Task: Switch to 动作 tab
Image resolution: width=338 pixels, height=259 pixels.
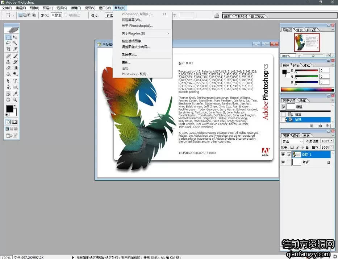Action: (302, 100)
